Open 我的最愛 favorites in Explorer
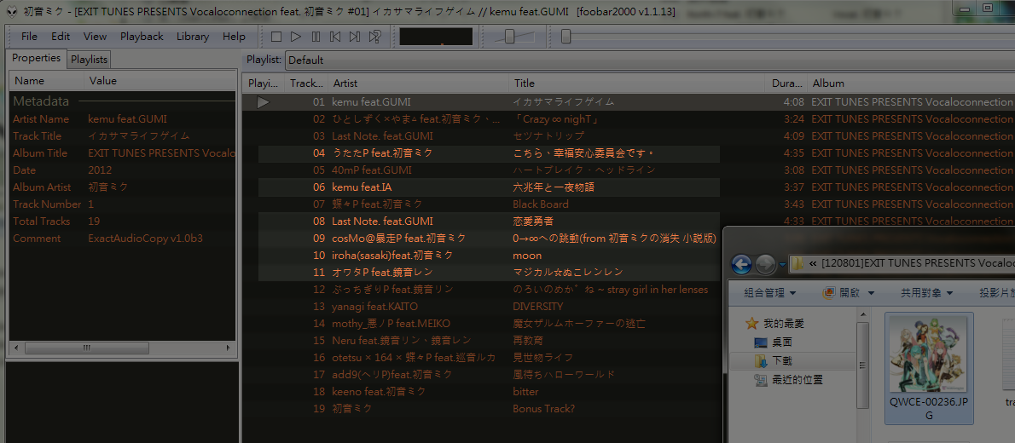Screen dimensions: 1015x443 (x=774, y=324)
